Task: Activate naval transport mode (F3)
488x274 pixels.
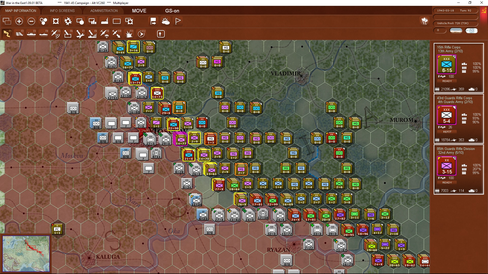Action: click(x=31, y=34)
